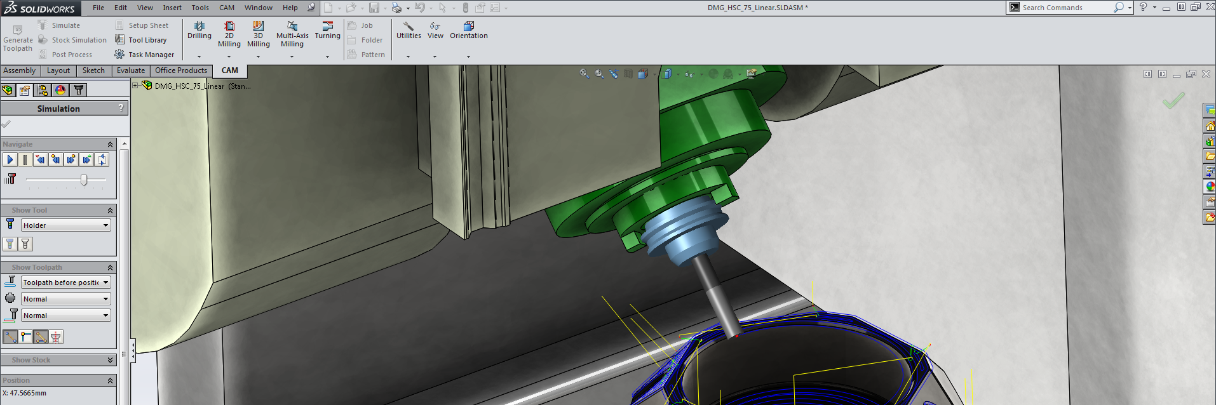Screen dimensions: 1216x405
Task: Open the Insert menu
Action: [172, 8]
